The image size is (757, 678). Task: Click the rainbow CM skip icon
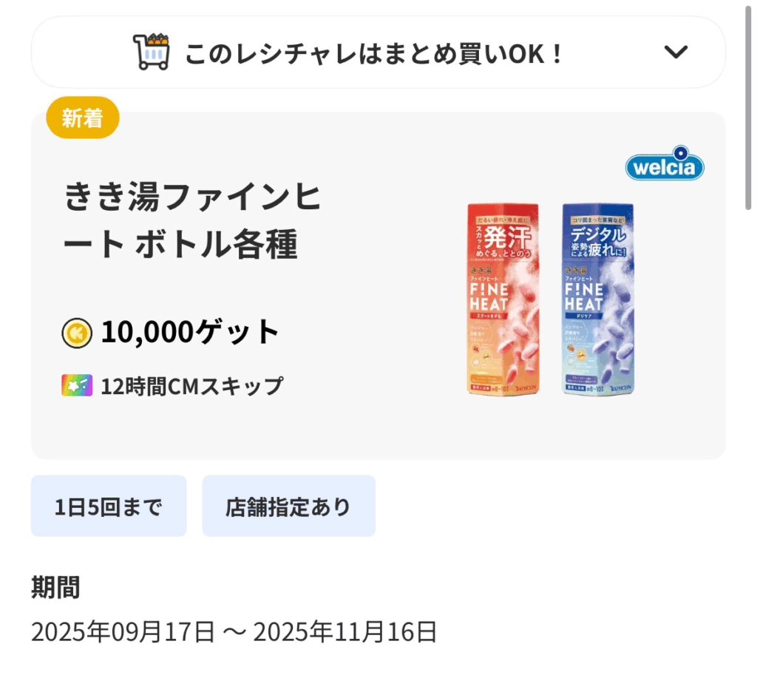[x=77, y=385]
